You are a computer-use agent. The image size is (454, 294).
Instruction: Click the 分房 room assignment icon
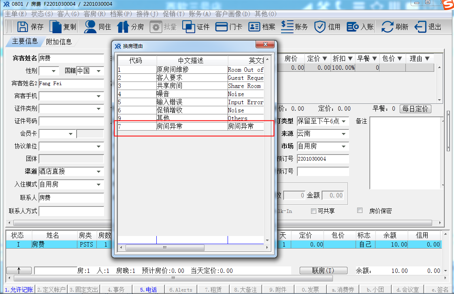tap(123, 27)
